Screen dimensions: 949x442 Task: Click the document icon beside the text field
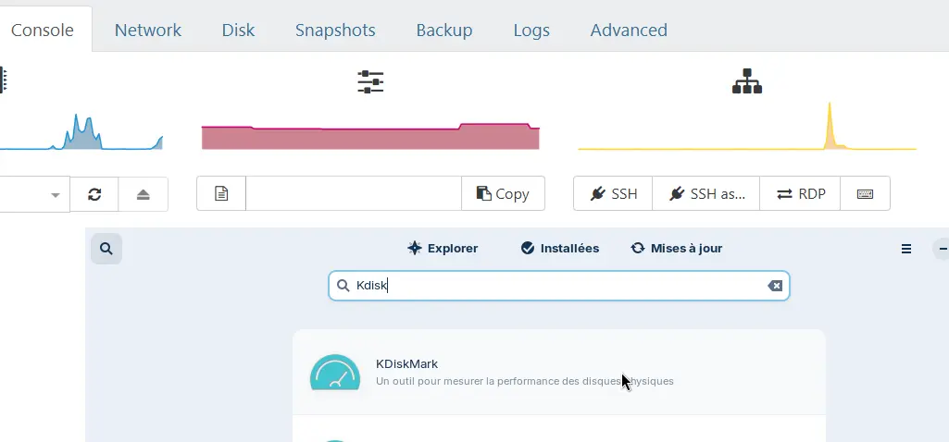(x=221, y=193)
